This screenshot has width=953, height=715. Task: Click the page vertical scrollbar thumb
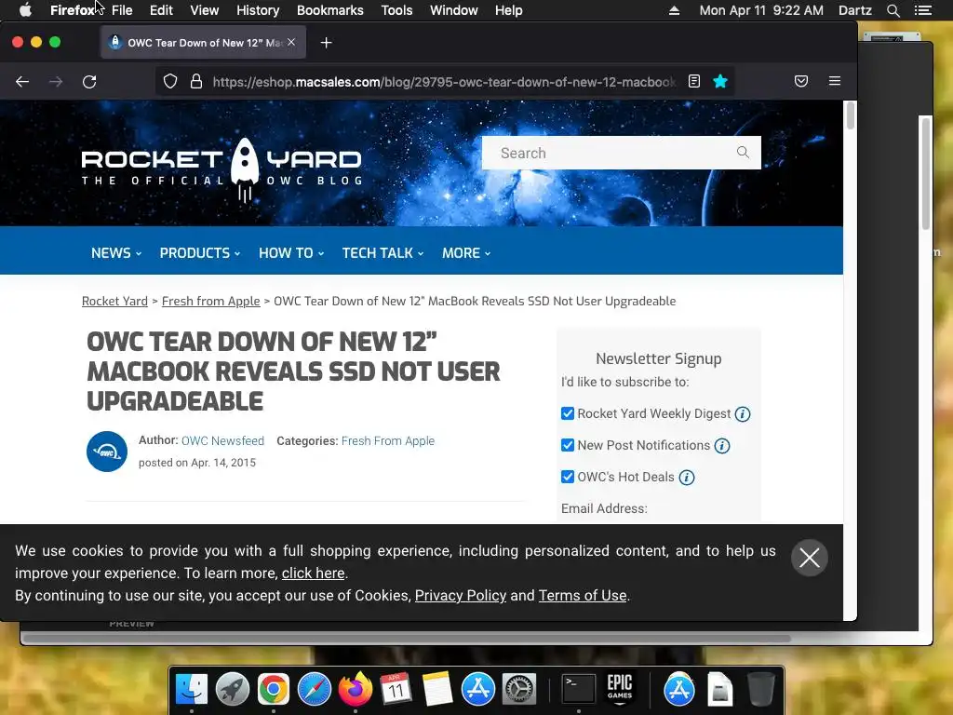[x=851, y=115]
